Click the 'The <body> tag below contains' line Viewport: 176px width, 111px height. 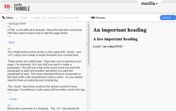point(42,86)
